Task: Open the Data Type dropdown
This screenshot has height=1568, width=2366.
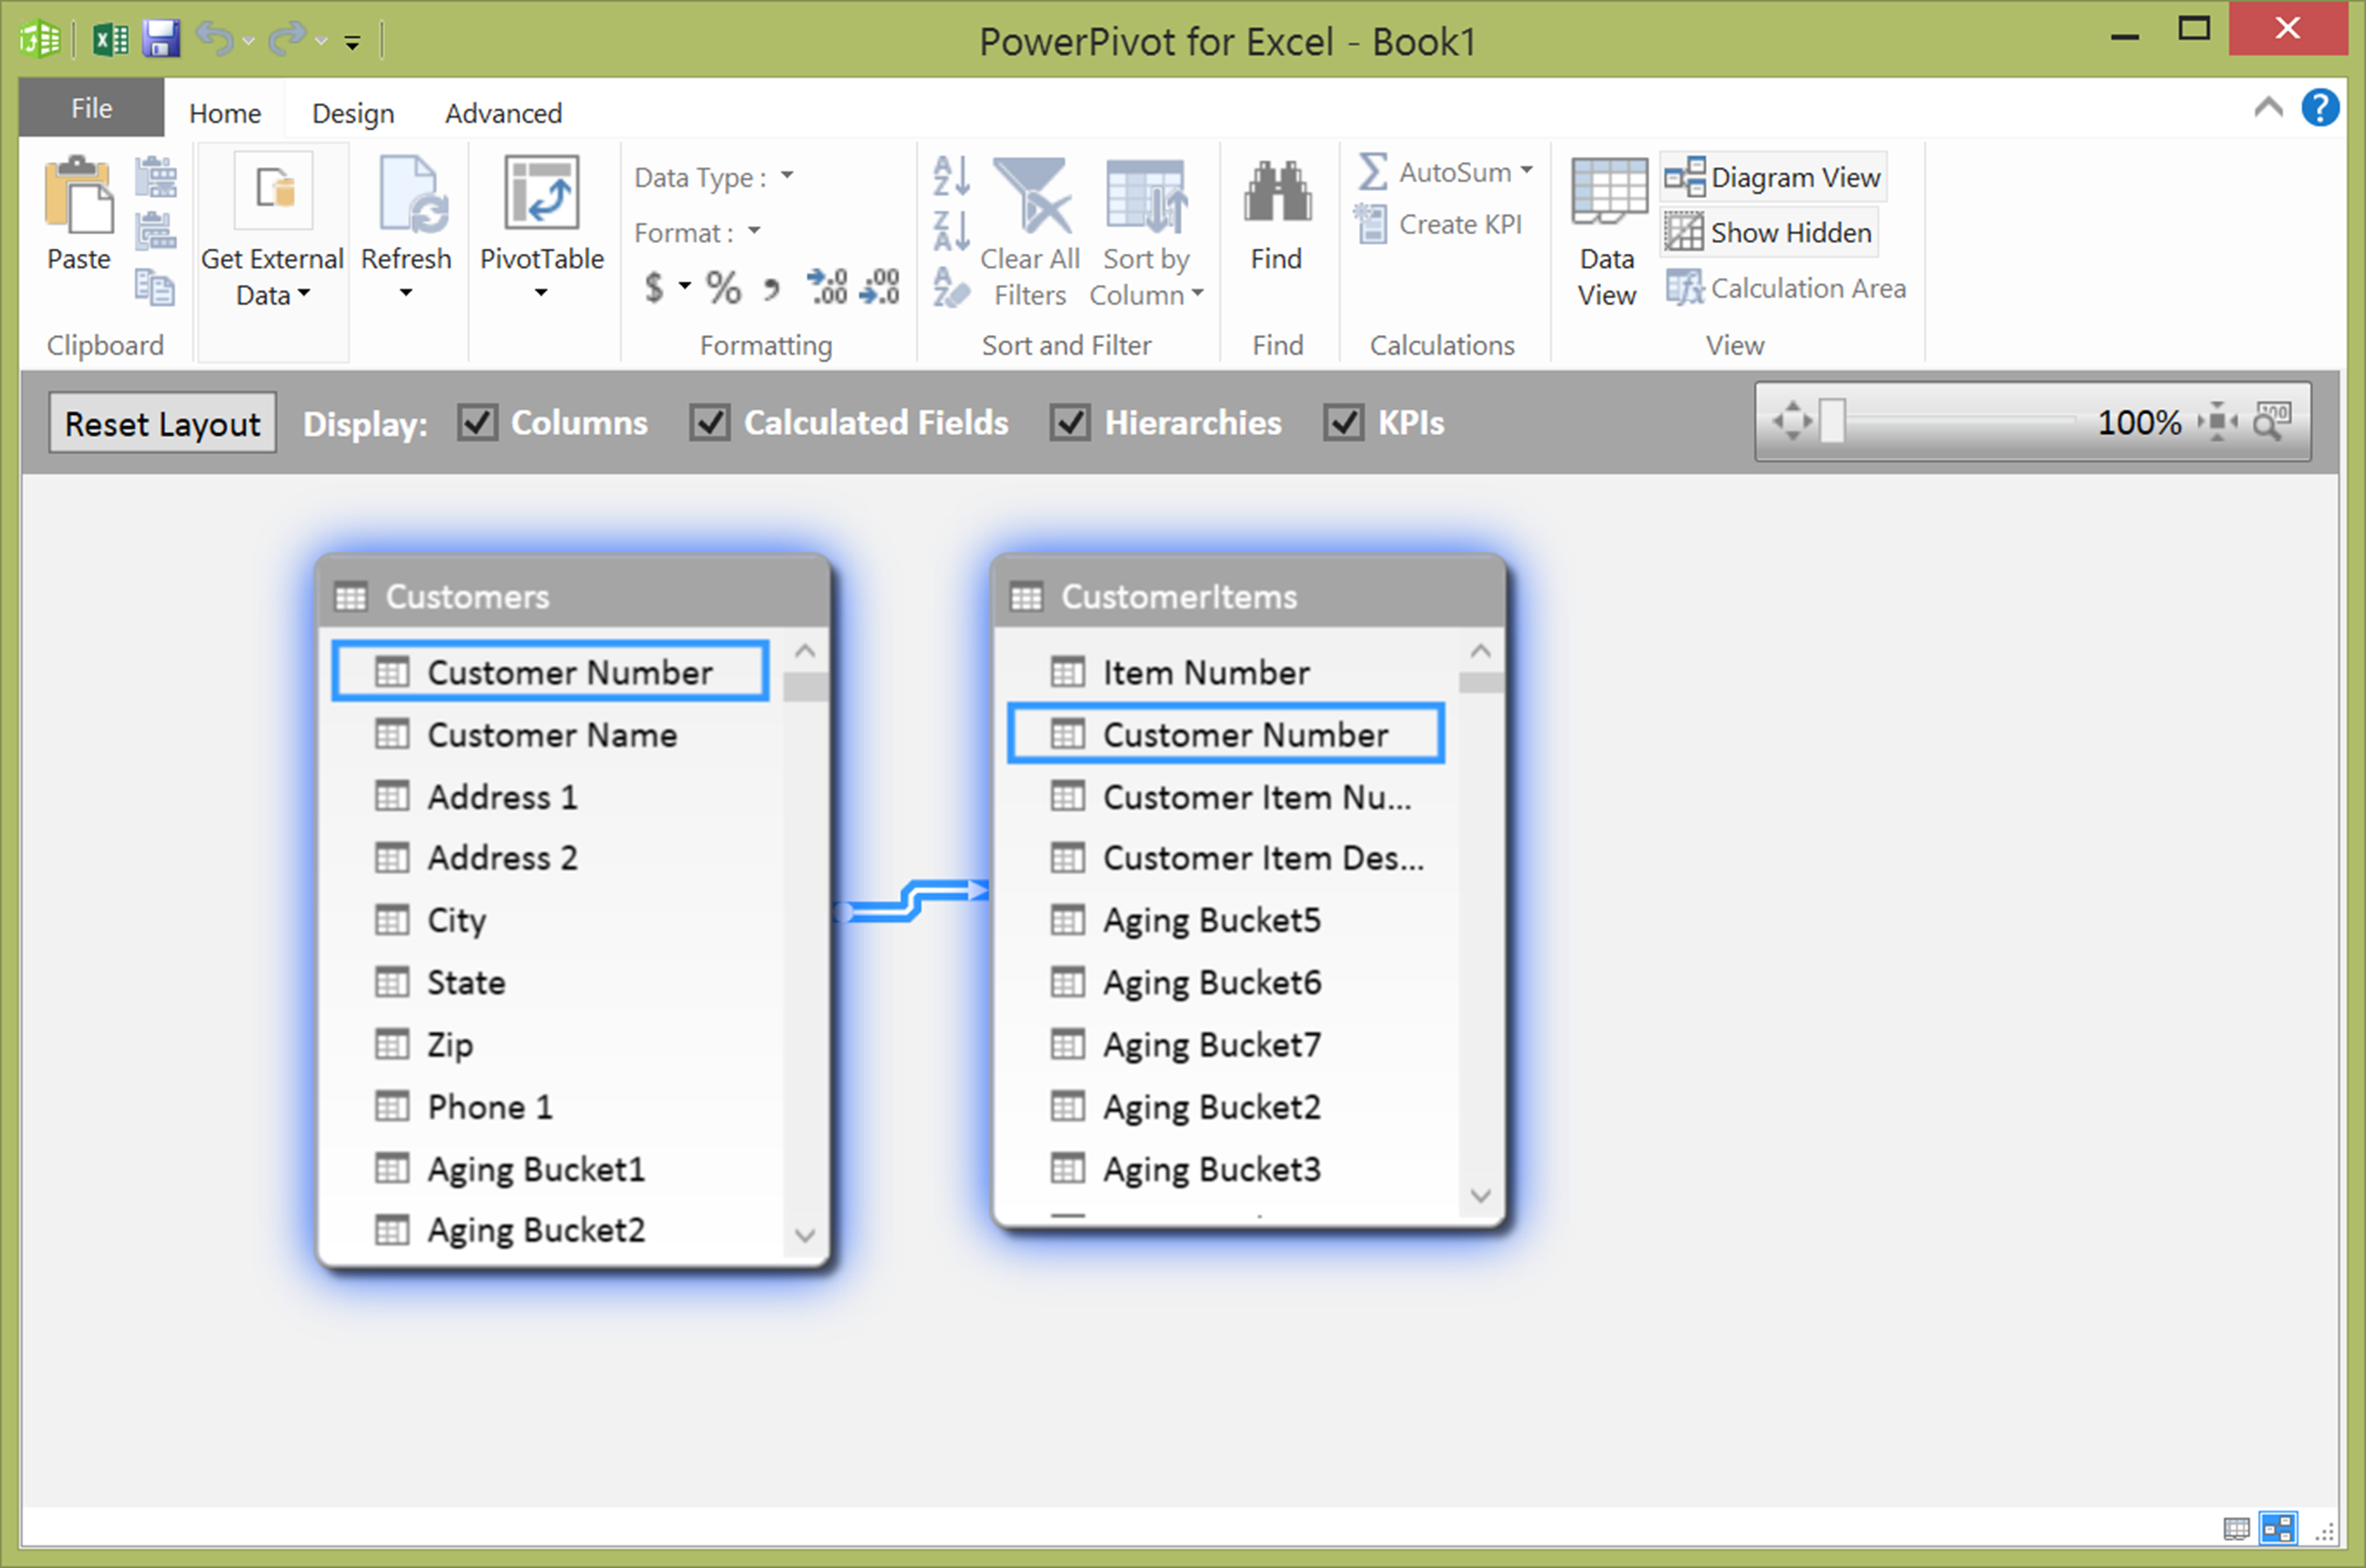Action: [787, 176]
